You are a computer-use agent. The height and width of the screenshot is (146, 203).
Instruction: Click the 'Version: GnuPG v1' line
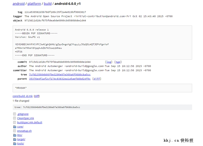(27, 37)
